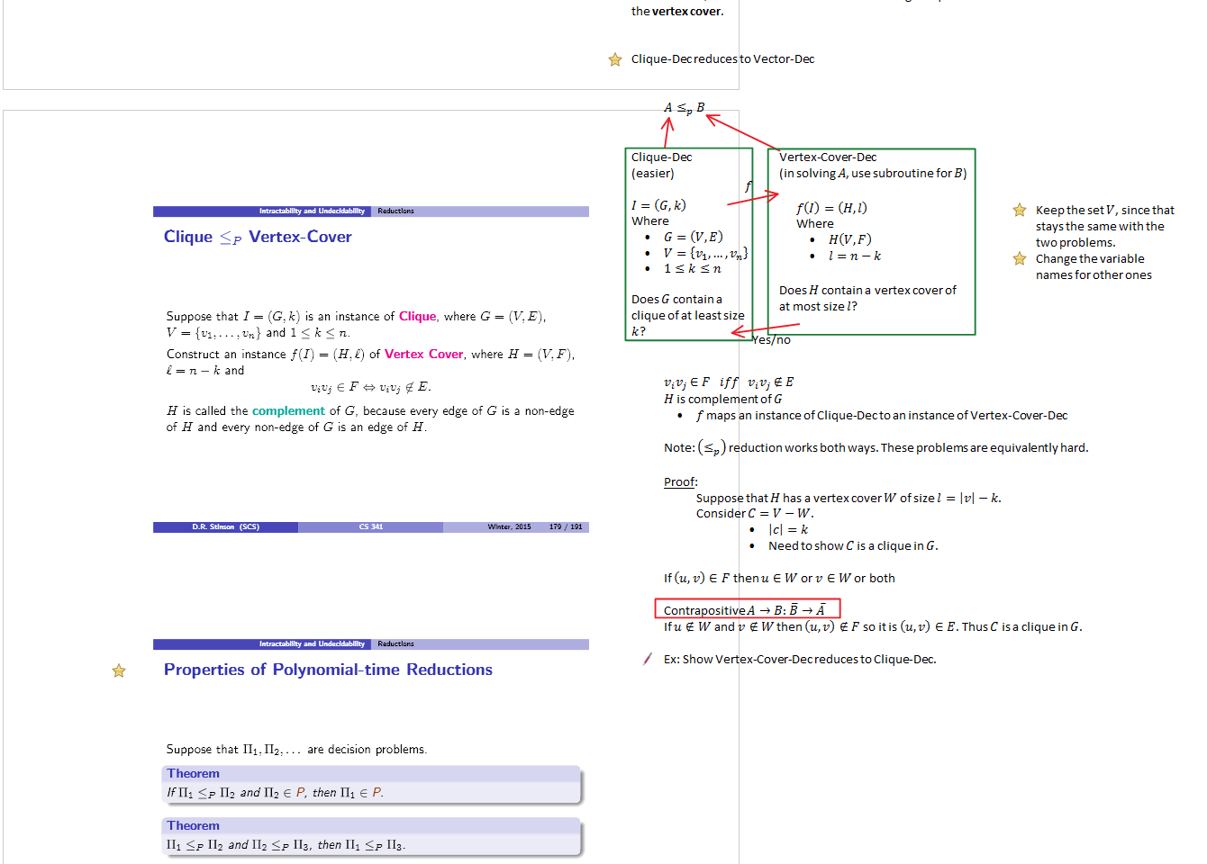The image size is (1207, 864).
Task: Click the "Clique ≤P Vertex-Cover" slide title
Action: coord(258,237)
